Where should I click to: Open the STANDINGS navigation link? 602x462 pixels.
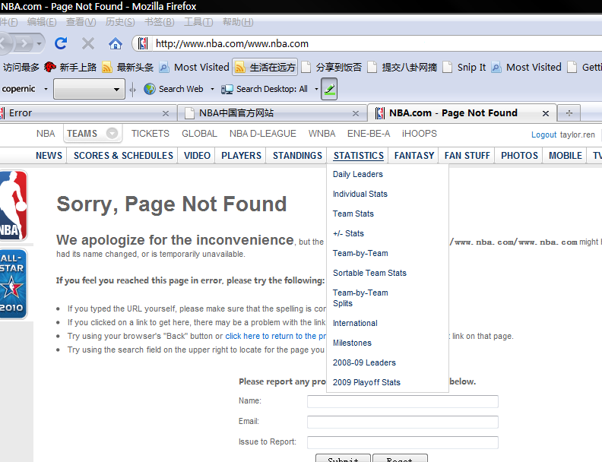coord(297,155)
